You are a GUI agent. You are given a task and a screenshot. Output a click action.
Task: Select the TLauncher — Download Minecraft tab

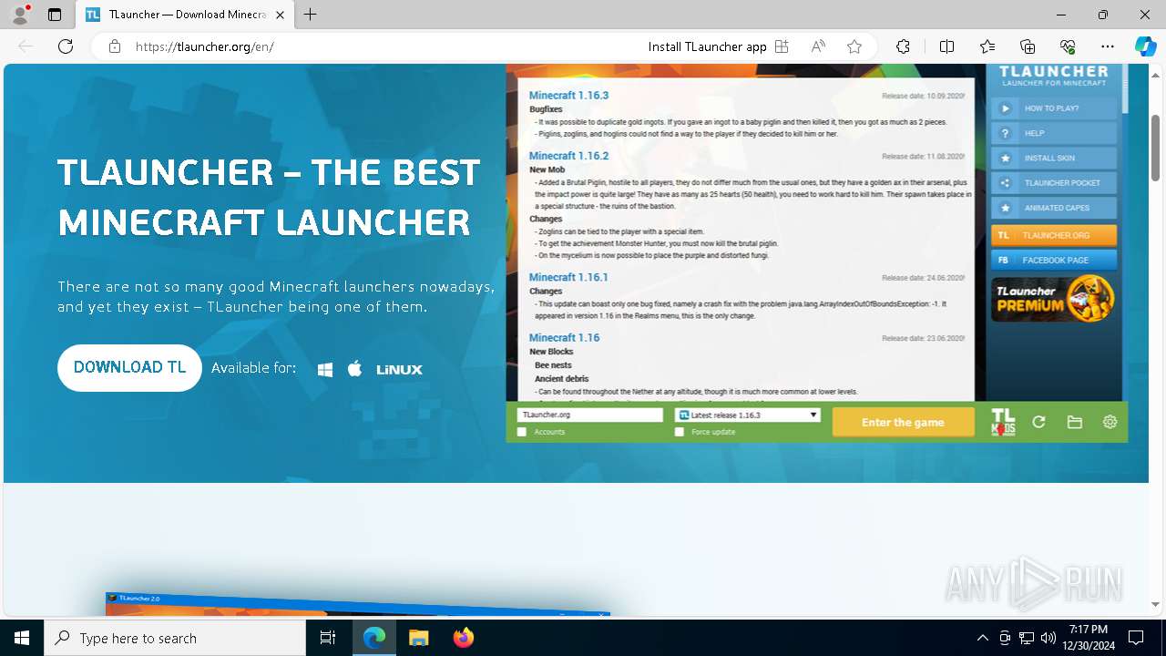coord(186,15)
